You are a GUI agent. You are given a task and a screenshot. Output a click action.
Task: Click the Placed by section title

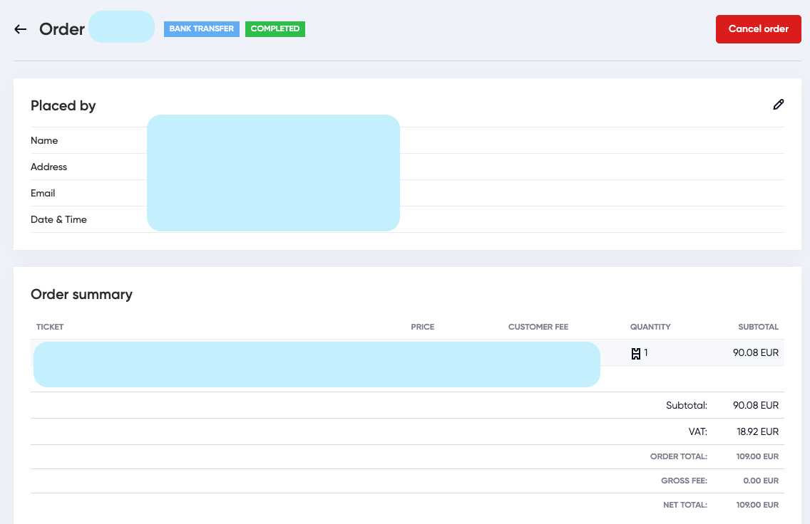[63, 105]
